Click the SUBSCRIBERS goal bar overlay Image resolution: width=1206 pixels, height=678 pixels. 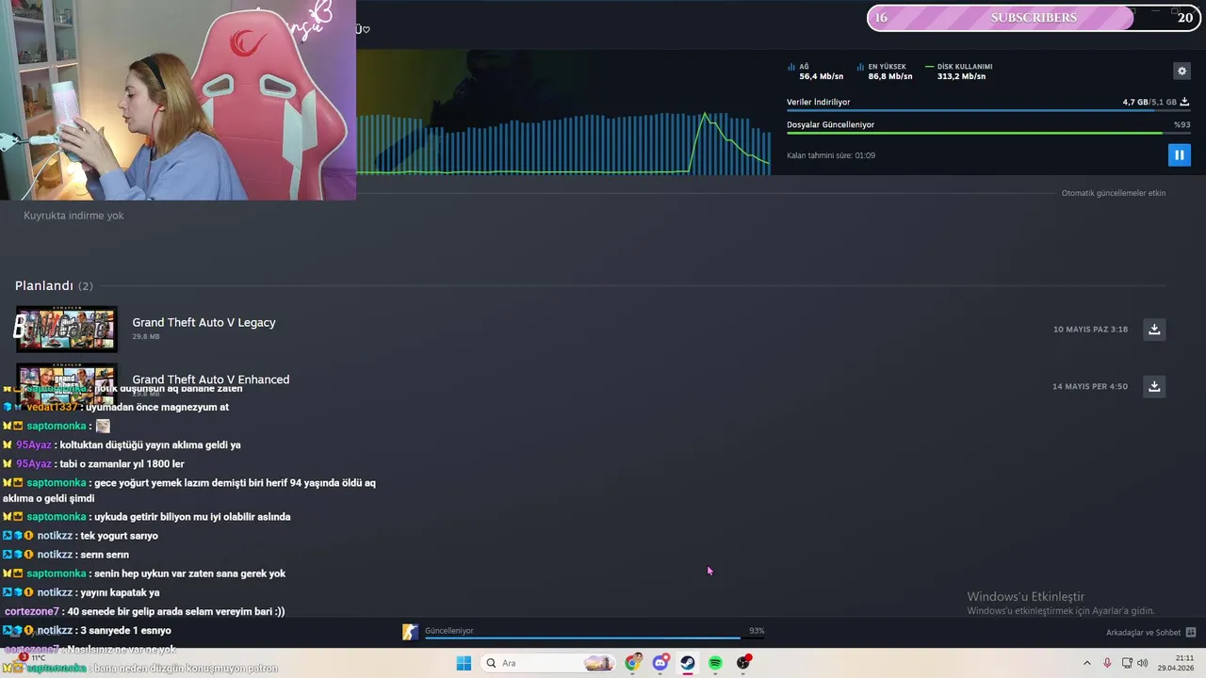(x=1032, y=18)
